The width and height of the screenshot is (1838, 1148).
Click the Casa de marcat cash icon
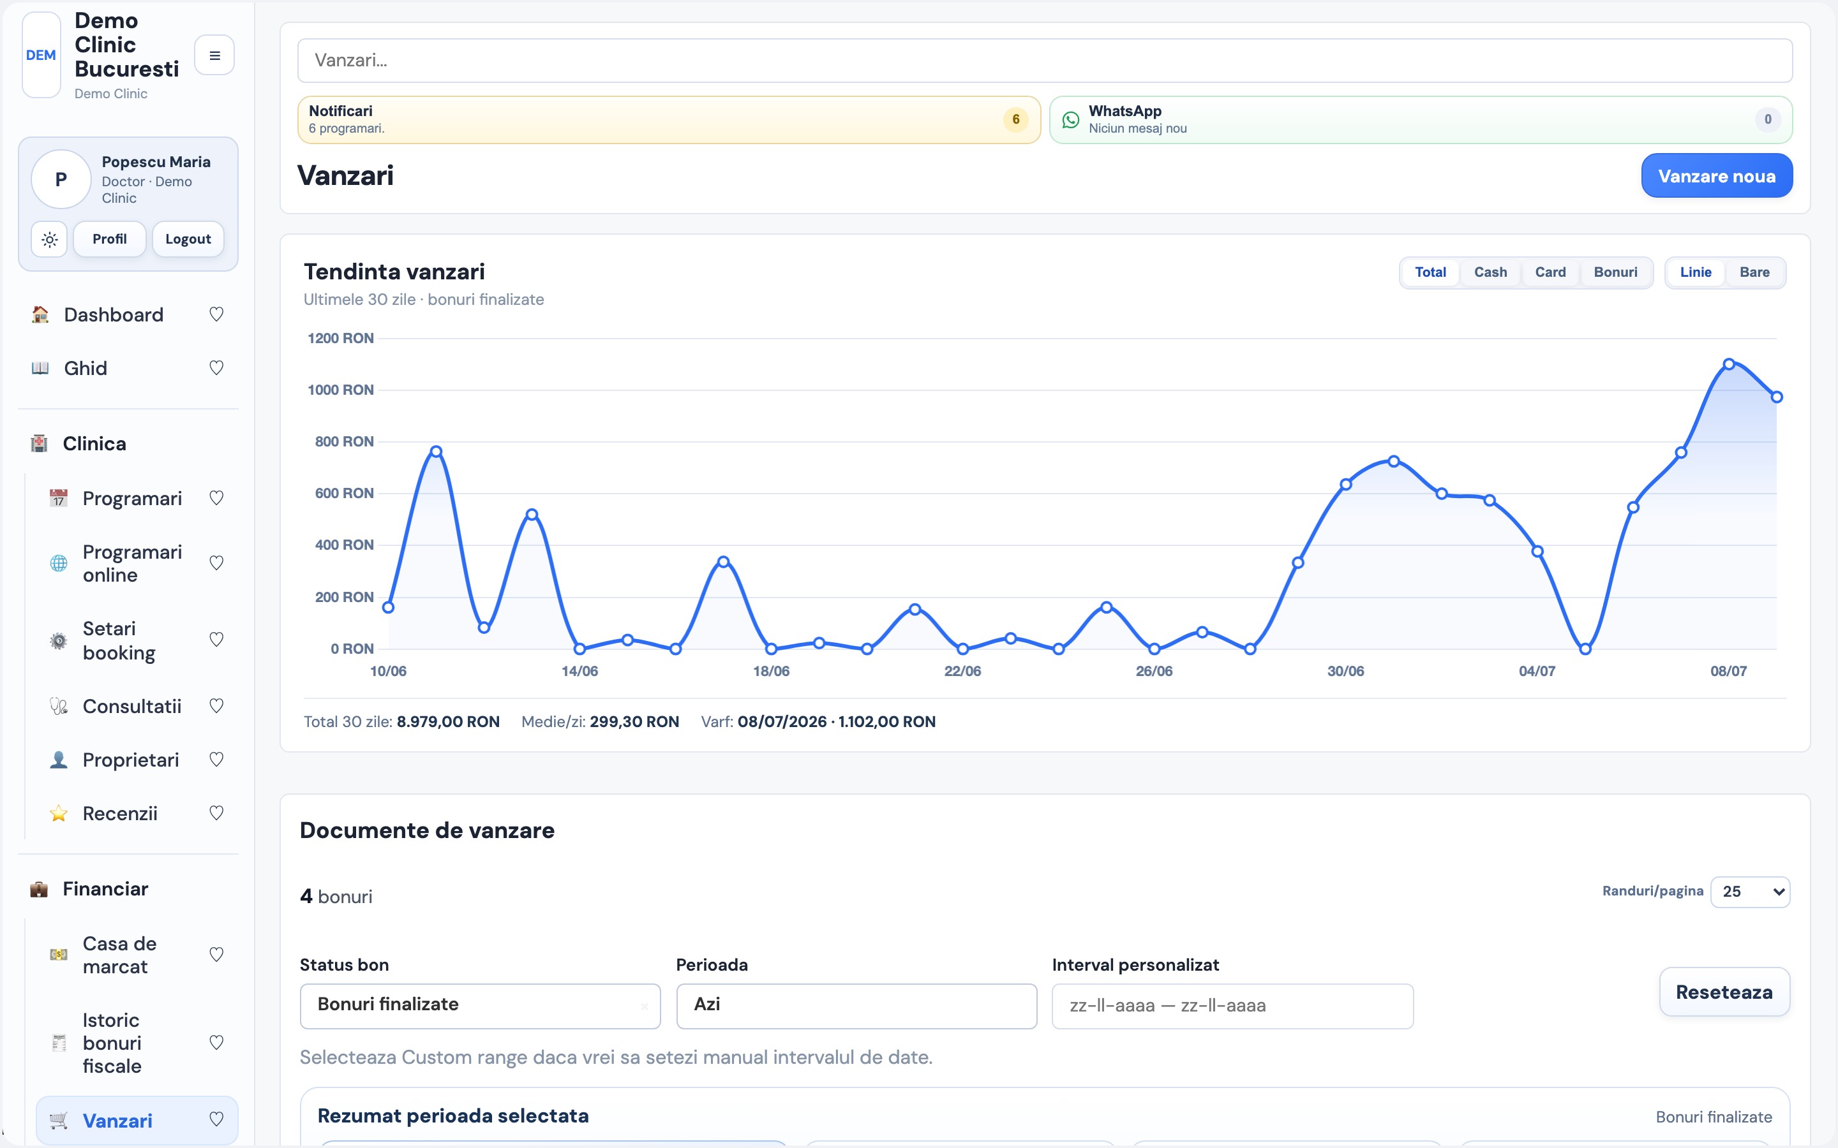click(x=59, y=955)
